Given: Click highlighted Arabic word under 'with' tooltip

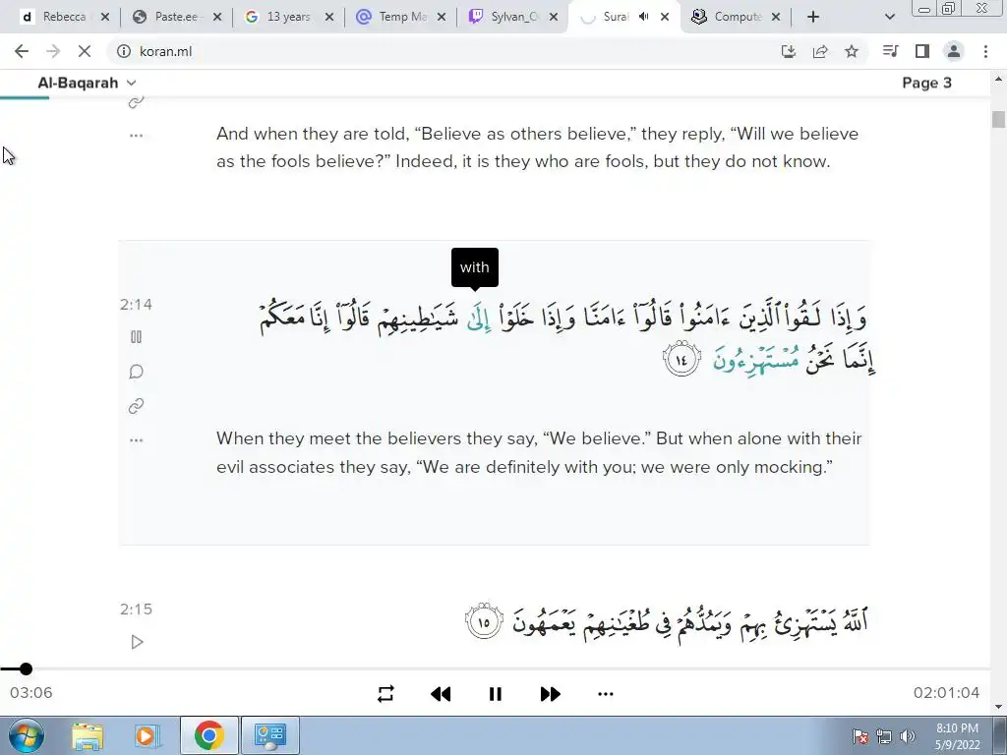Looking at the screenshot, I should point(479,319).
